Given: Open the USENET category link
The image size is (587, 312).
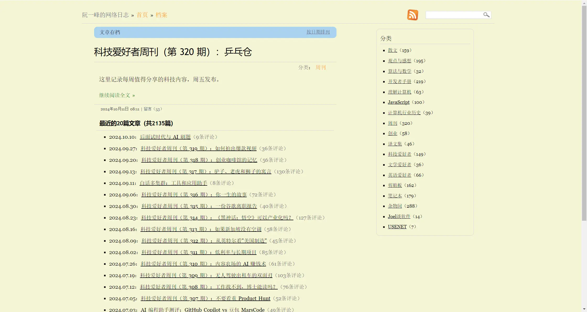Looking at the screenshot, I should click(x=397, y=227).
